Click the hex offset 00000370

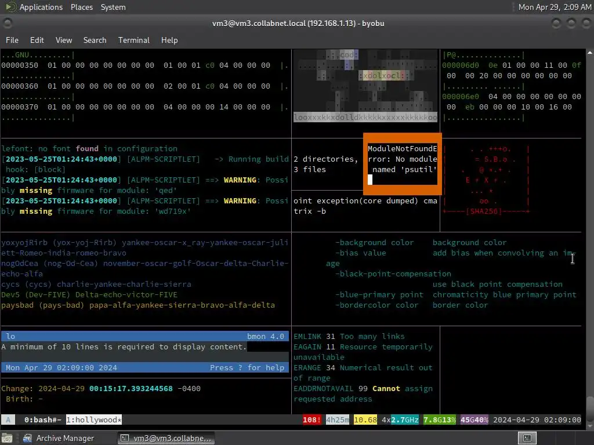coord(20,107)
